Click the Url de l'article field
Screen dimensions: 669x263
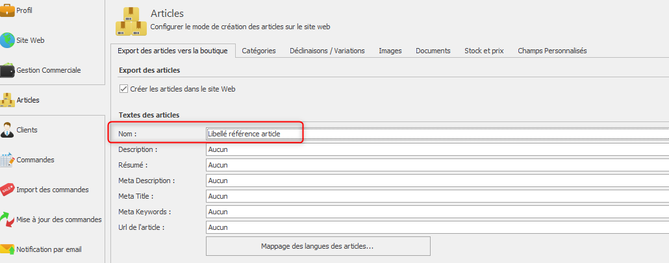click(435, 227)
